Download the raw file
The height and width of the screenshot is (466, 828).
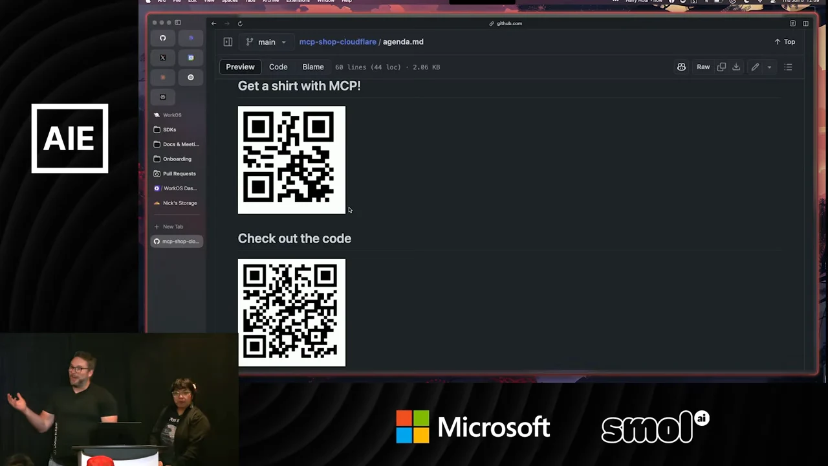[x=736, y=67]
